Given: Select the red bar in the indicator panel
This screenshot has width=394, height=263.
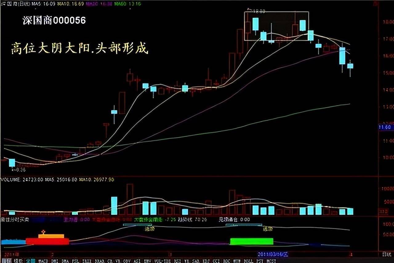Looking at the screenshot, I should pos(47,241).
